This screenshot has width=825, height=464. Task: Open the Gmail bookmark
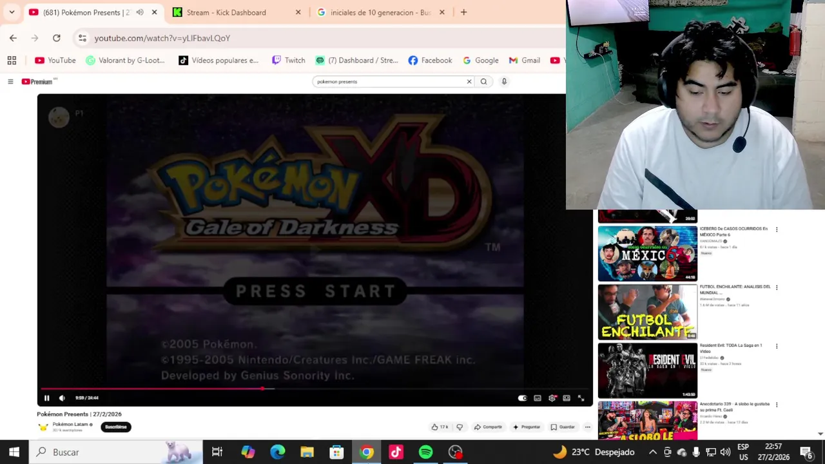point(525,61)
